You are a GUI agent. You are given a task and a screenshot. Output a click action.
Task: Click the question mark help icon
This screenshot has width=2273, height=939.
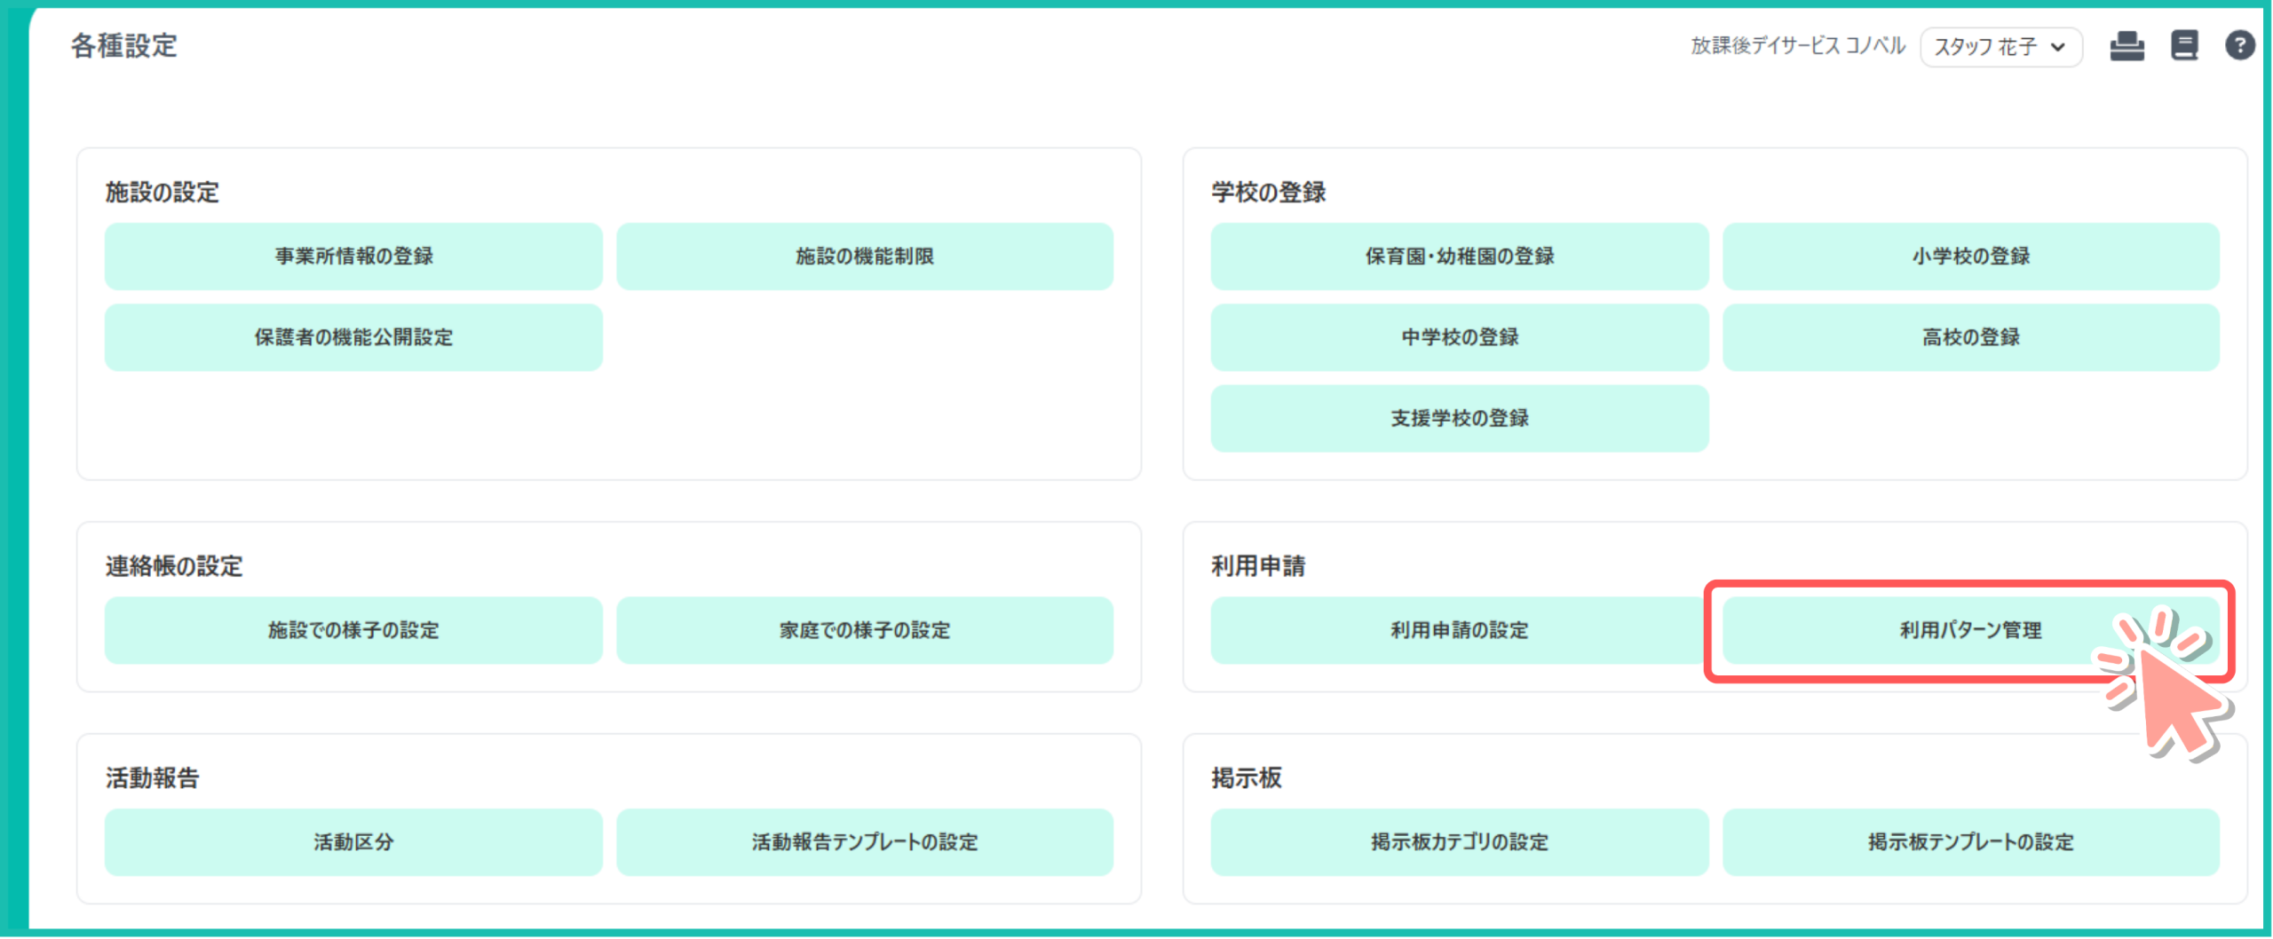click(2239, 45)
